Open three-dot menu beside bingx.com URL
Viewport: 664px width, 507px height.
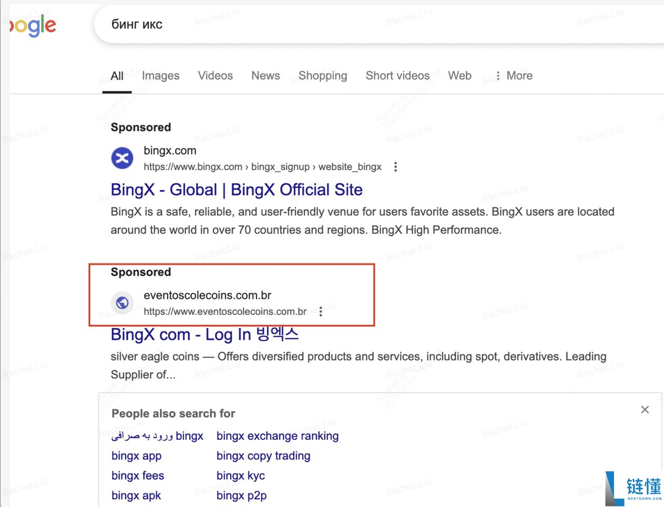(x=395, y=167)
